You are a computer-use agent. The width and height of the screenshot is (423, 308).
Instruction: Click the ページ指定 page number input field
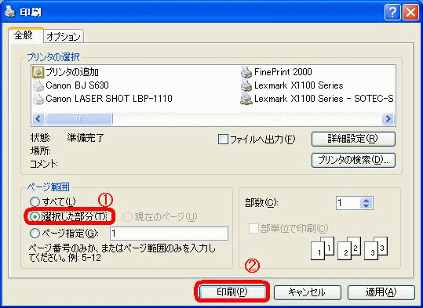coord(169,234)
